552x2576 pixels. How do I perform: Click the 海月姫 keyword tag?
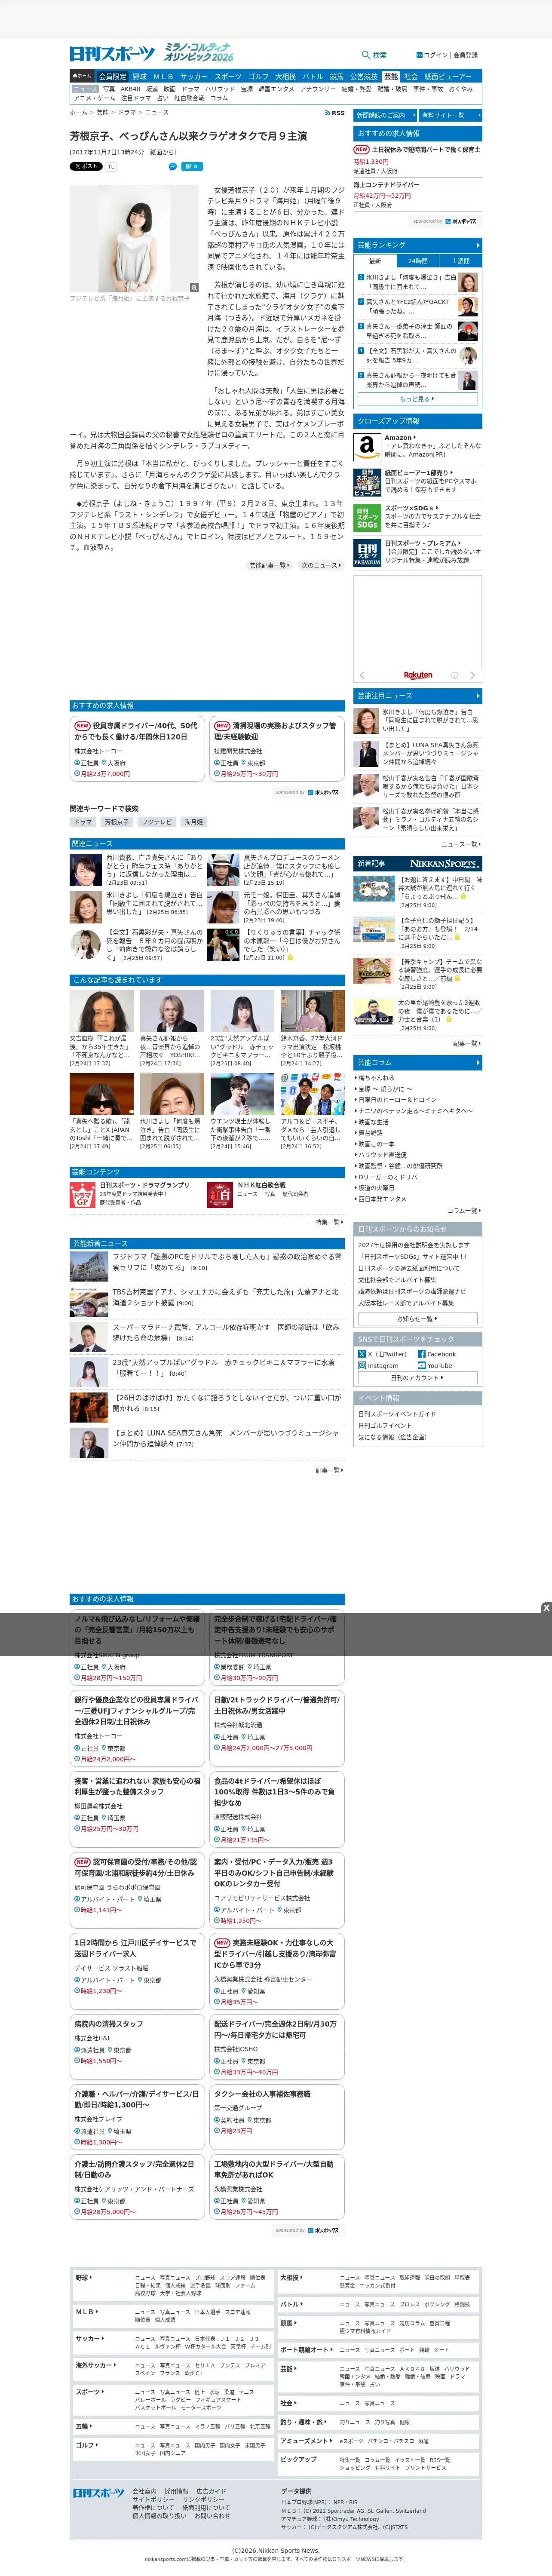tap(193, 822)
